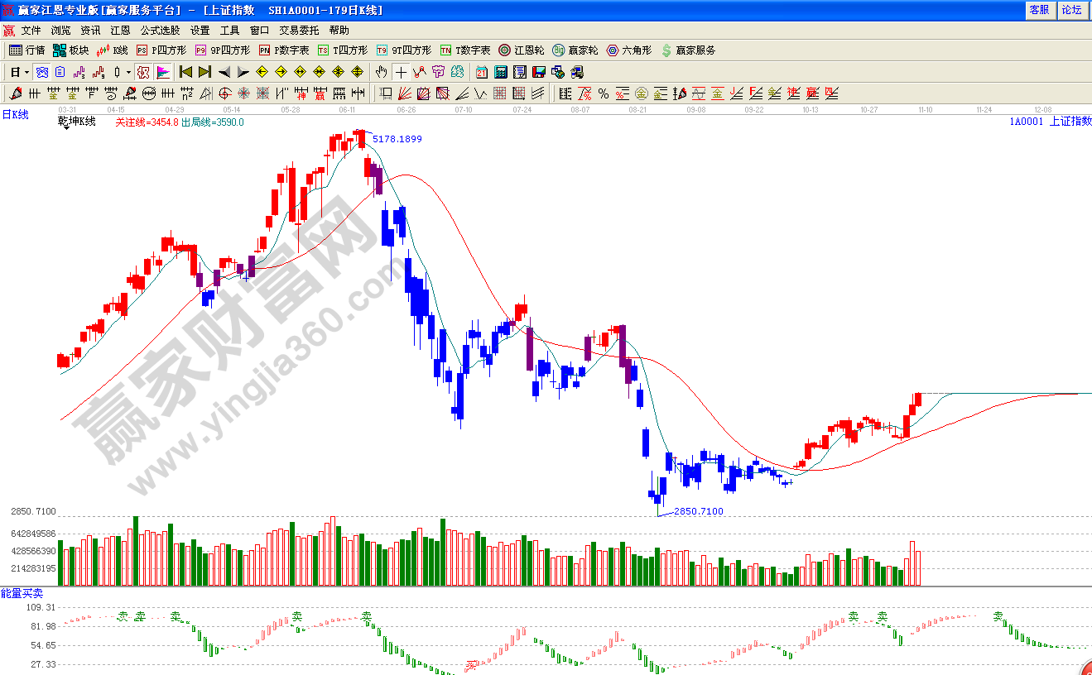Open the calendar icon showing 21
The height and width of the screenshot is (675, 1092).
[481, 72]
